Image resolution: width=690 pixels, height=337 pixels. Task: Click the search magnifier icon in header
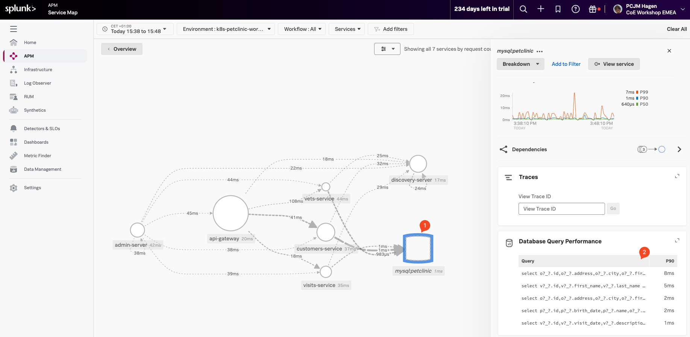tap(523, 9)
